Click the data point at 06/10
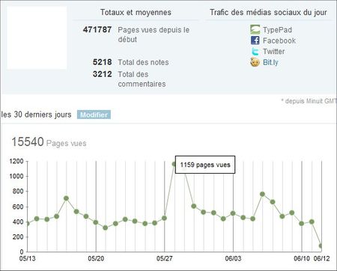Image resolution: width=337 pixels, height=271 pixels. (x=302, y=223)
